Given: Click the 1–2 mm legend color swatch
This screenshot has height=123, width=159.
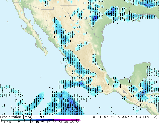Looking at the screenshot, I should [x=16, y=120].
